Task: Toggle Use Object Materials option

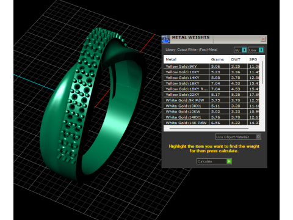Action: pos(238,137)
